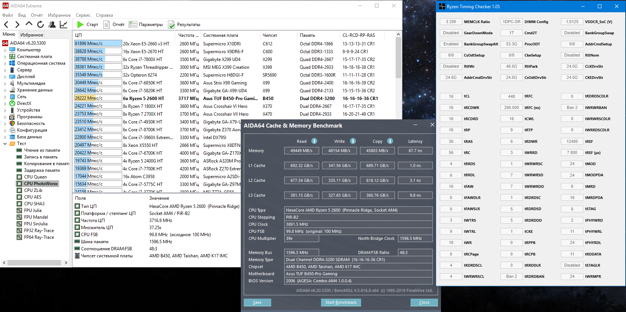Expand the Конфигурация tree node
626x312 pixels.
[5, 130]
